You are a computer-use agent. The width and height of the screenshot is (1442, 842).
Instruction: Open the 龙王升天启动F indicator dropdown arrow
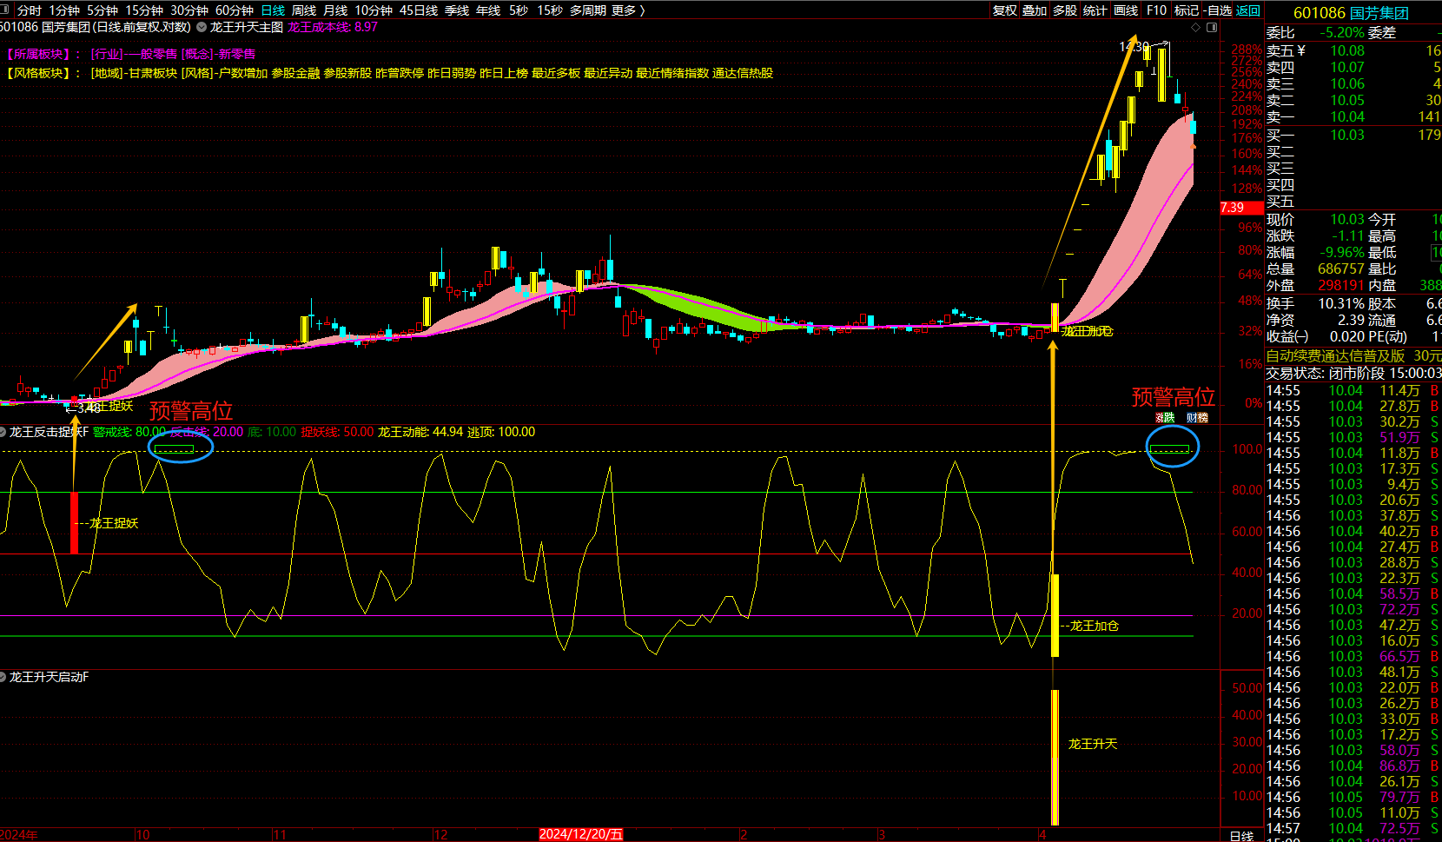click(x=3, y=677)
